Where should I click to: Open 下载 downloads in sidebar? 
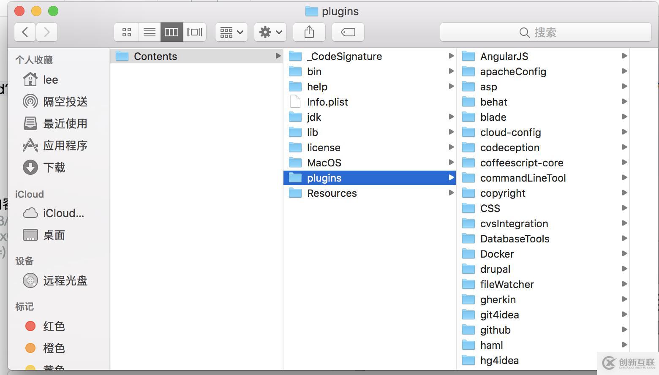pyautogui.click(x=58, y=167)
